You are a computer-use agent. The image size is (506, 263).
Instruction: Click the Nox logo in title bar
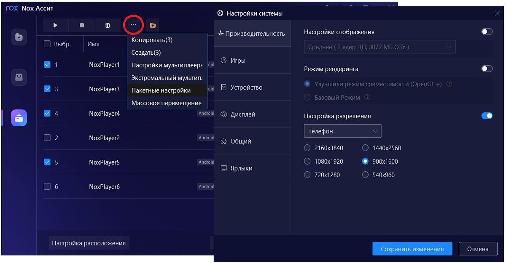coord(12,8)
